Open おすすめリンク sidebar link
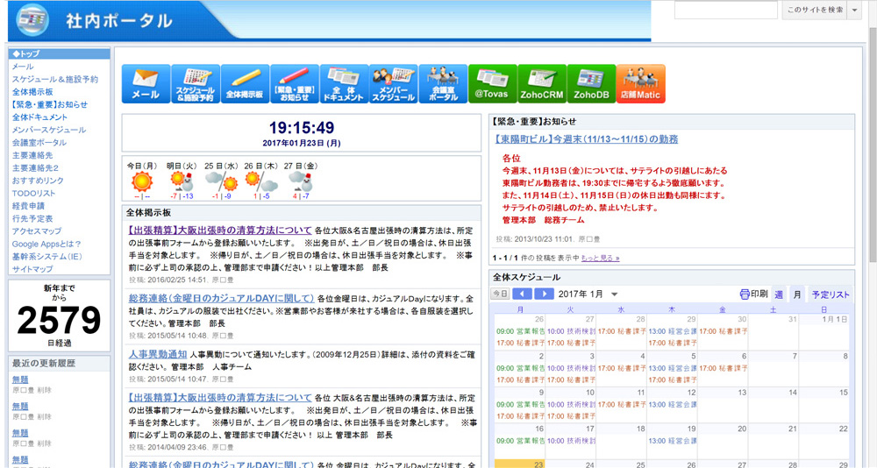 38,181
